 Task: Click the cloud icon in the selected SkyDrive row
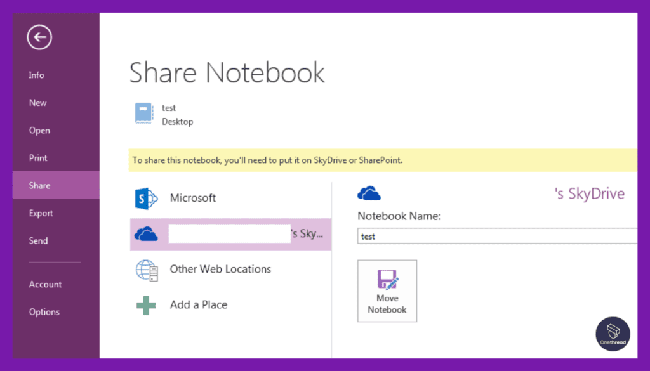(146, 235)
